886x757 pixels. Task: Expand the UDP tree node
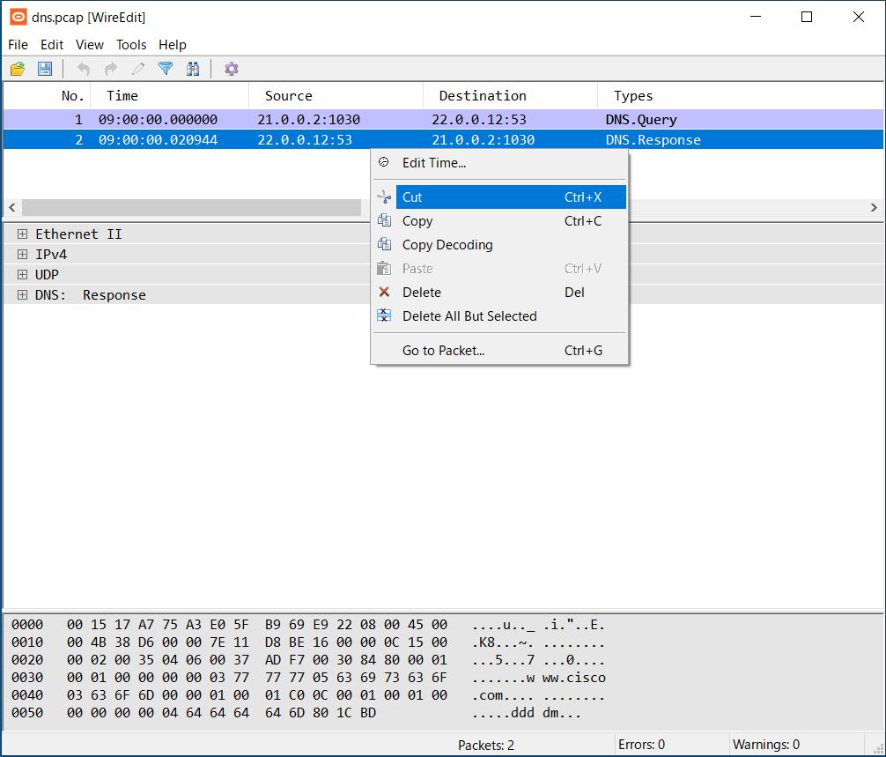[22, 275]
